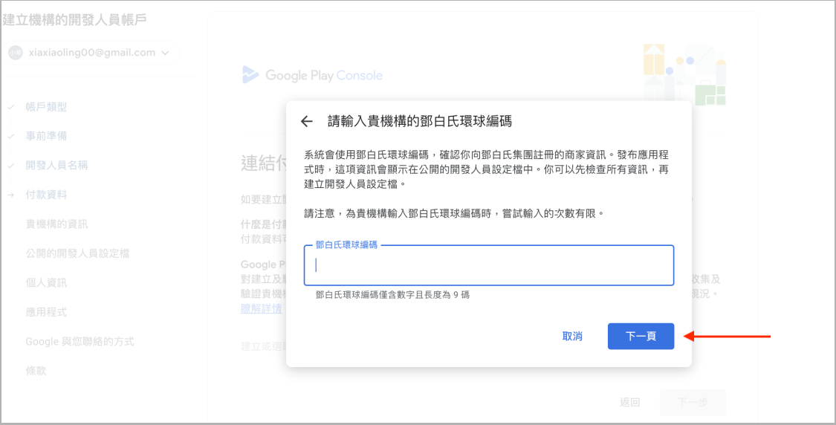Select 付款資料 step in the sidebar
The image size is (836, 425).
(x=46, y=195)
